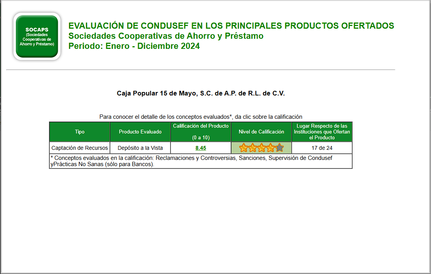Click the 'Calificación del Producto' header
This screenshot has height=274, width=431.
[x=201, y=132]
